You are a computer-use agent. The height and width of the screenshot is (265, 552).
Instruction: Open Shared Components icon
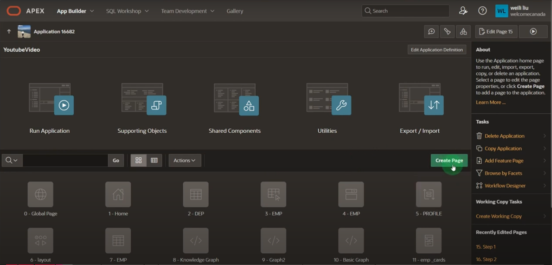pos(236,99)
